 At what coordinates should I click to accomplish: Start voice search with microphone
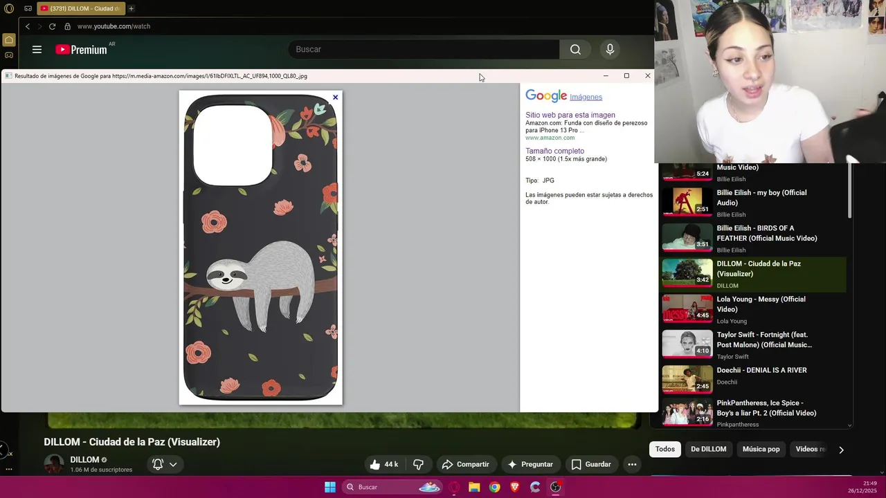coord(610,49)
